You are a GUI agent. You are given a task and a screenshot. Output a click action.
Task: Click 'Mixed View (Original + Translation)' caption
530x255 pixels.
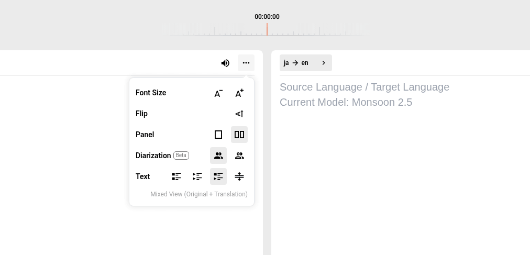199,194
